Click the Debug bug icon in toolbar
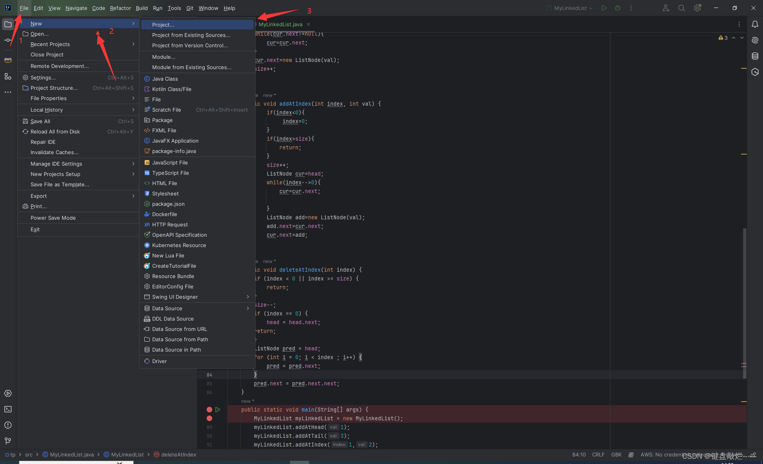763x464 pixels. click(x=618, y=8)
